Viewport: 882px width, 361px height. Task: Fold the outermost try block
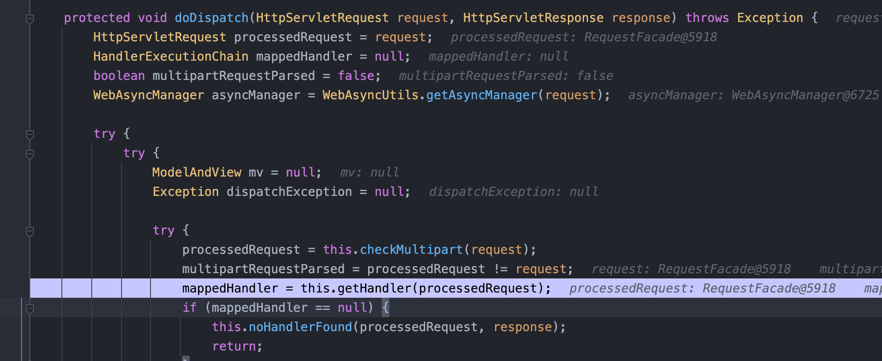[x=30, y=135]
